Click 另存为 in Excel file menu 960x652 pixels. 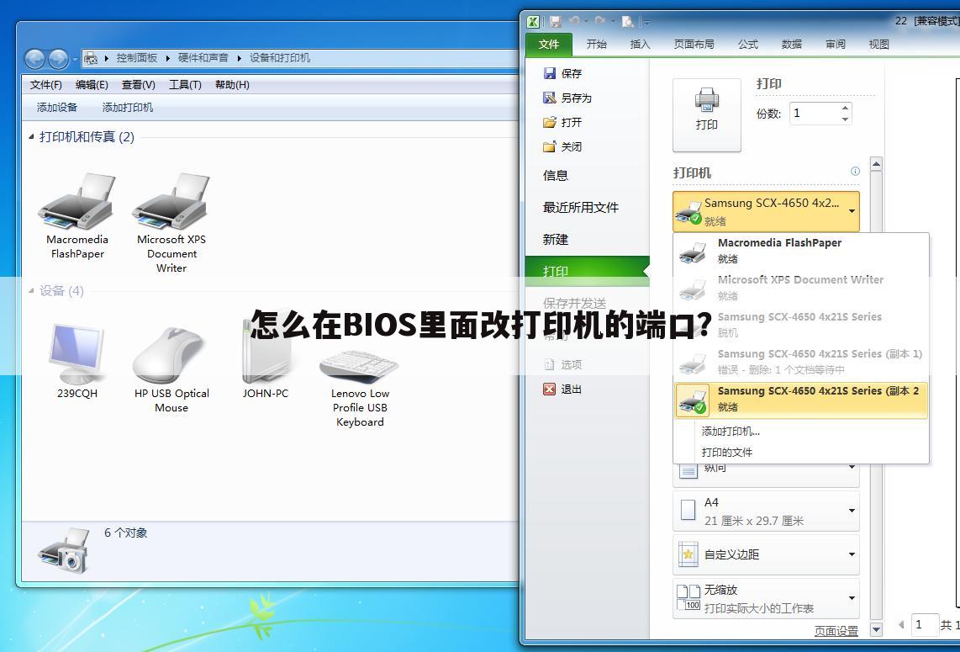click(567, 98)
